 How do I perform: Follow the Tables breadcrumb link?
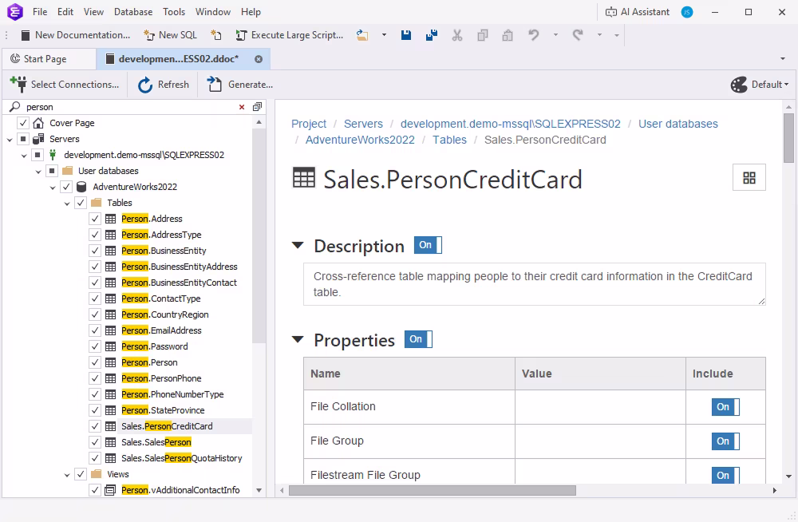click(449, 140)
